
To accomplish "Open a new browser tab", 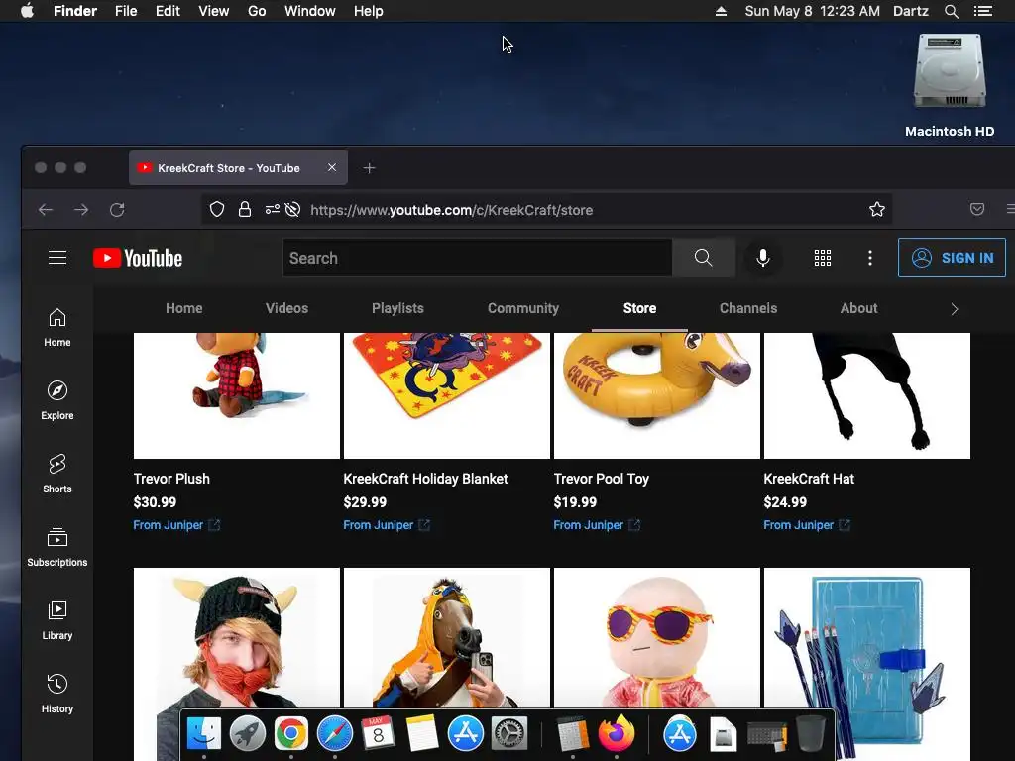I will click(369, 168).
